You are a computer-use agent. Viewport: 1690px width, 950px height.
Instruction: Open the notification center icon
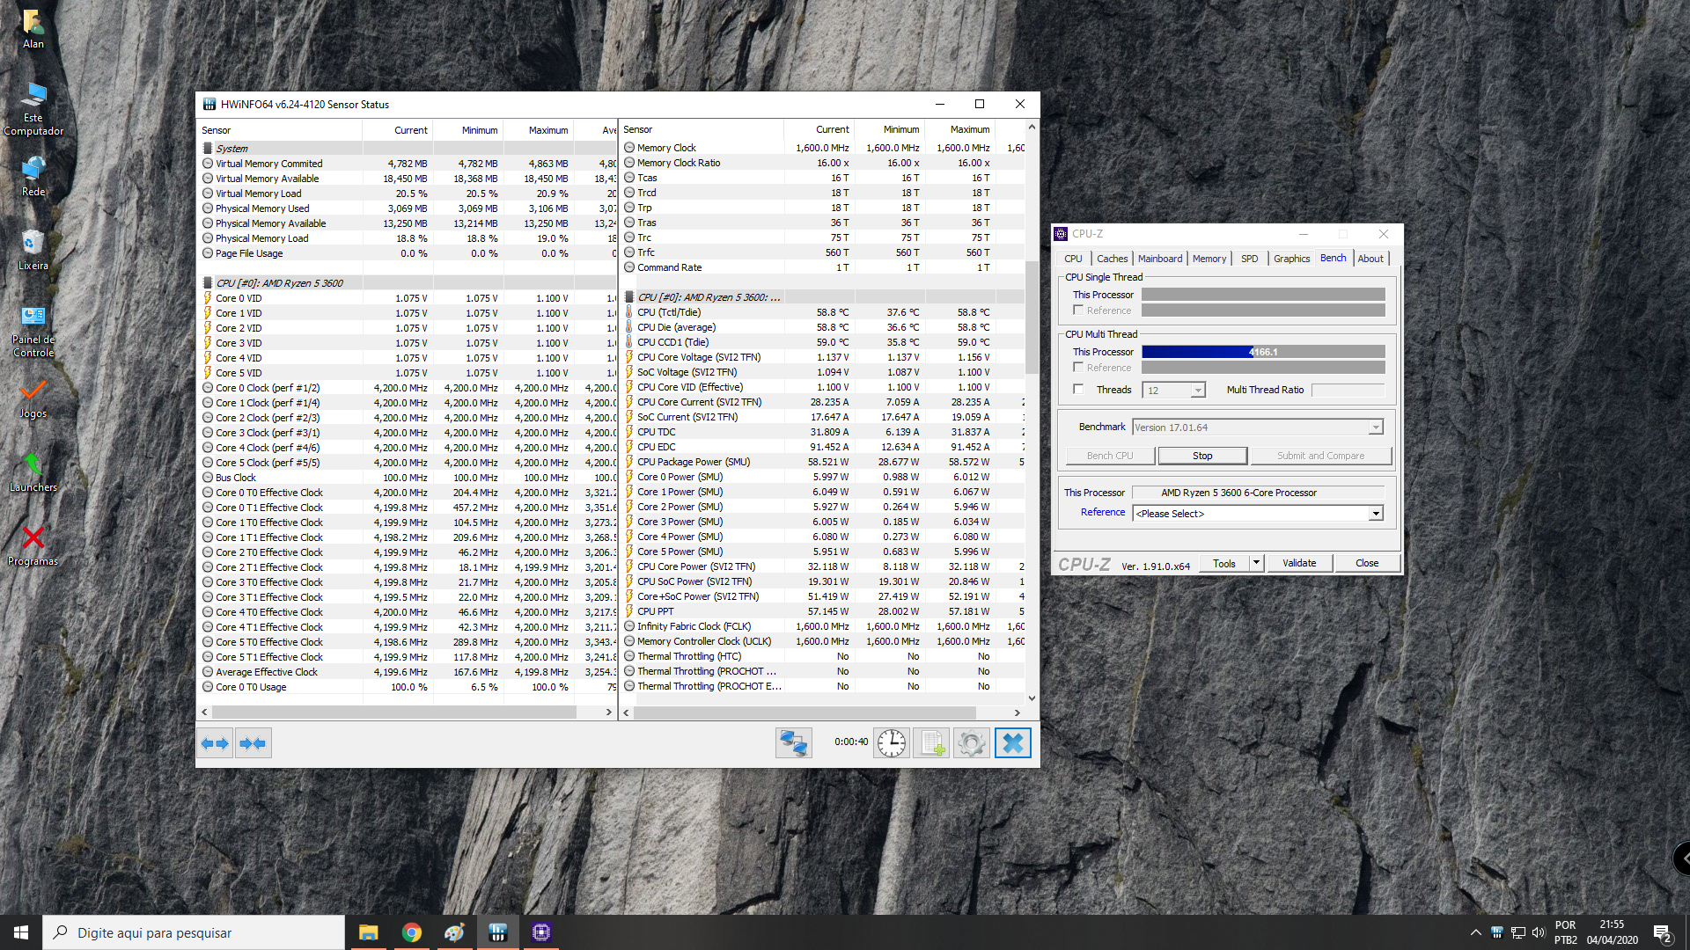click(1662, 932)
